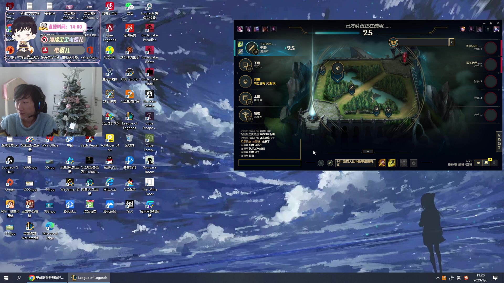Open 腾讯QQ desktop icon

click(109, 163)
